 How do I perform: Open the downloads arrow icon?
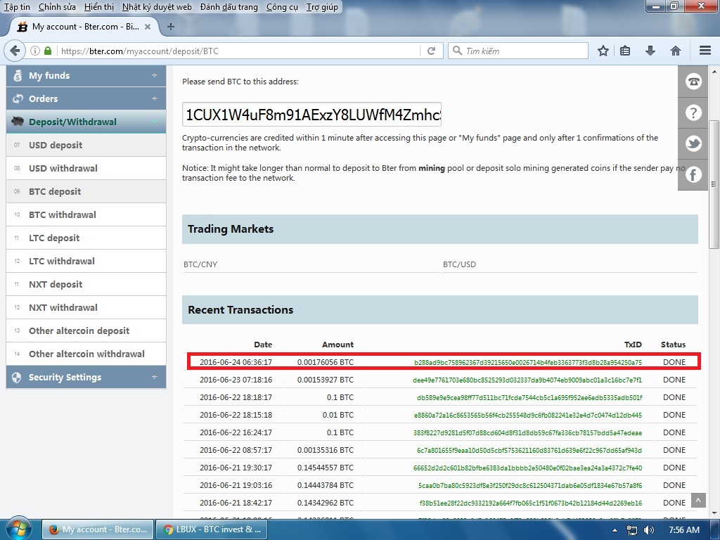[650, 51]
